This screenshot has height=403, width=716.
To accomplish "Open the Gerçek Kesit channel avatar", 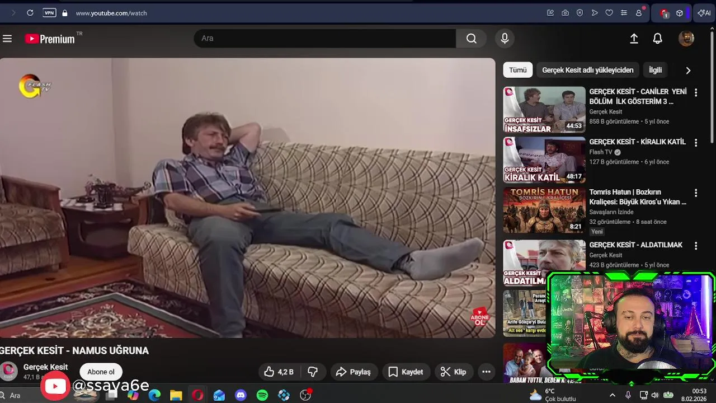I will click(8, 372).
